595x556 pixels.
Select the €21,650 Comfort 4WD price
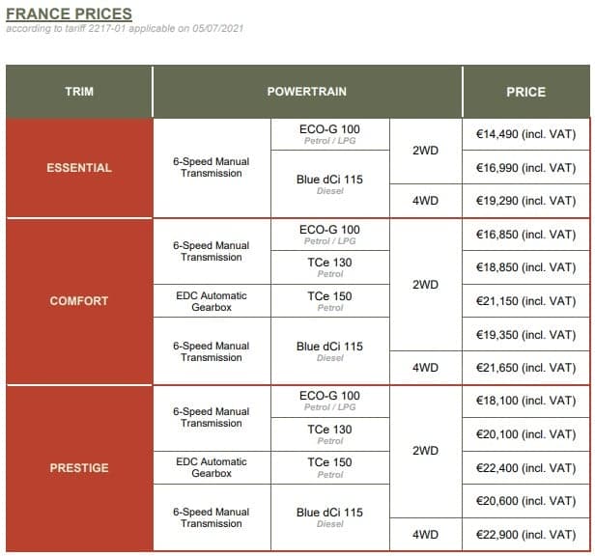tap(525, 368)
